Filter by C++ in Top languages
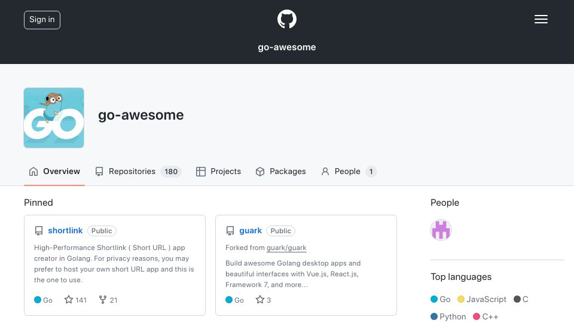 coord(486,316)
